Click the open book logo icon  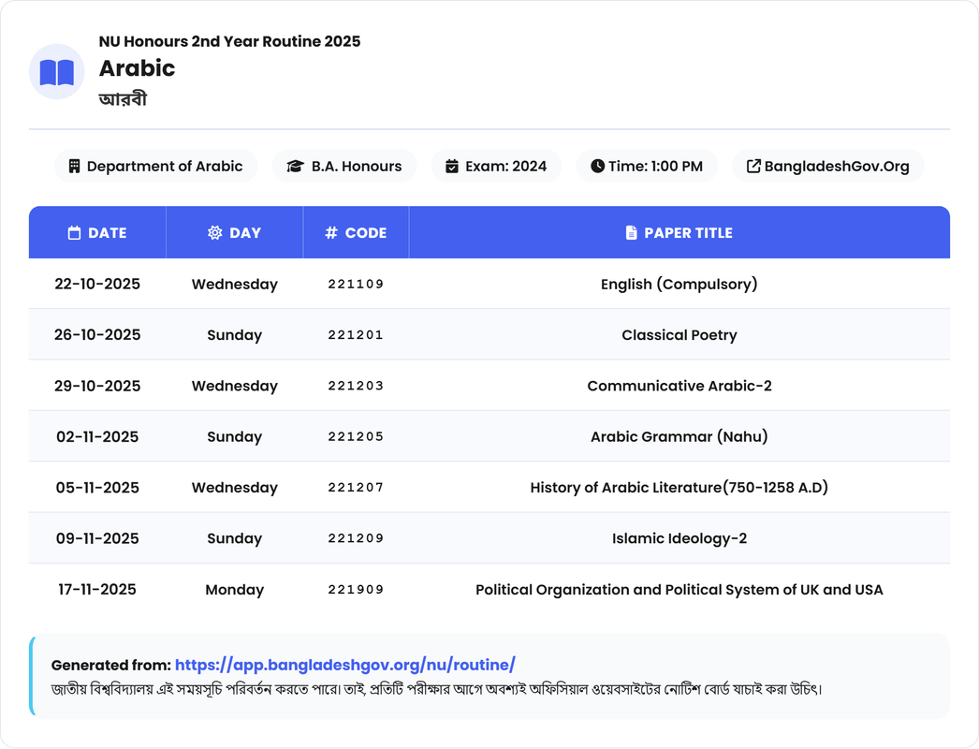click(57, 72)
